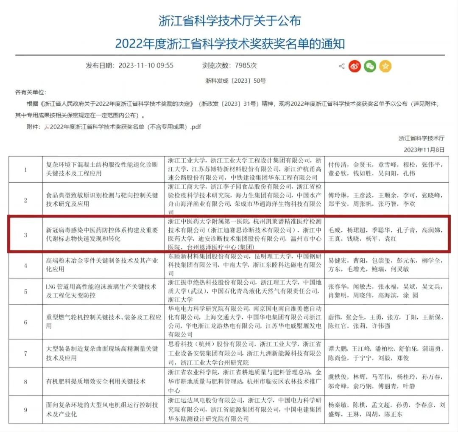Click names cell starting 付传清
The image size is (458, 432).
pyautogui.click(x=387, y=169)
